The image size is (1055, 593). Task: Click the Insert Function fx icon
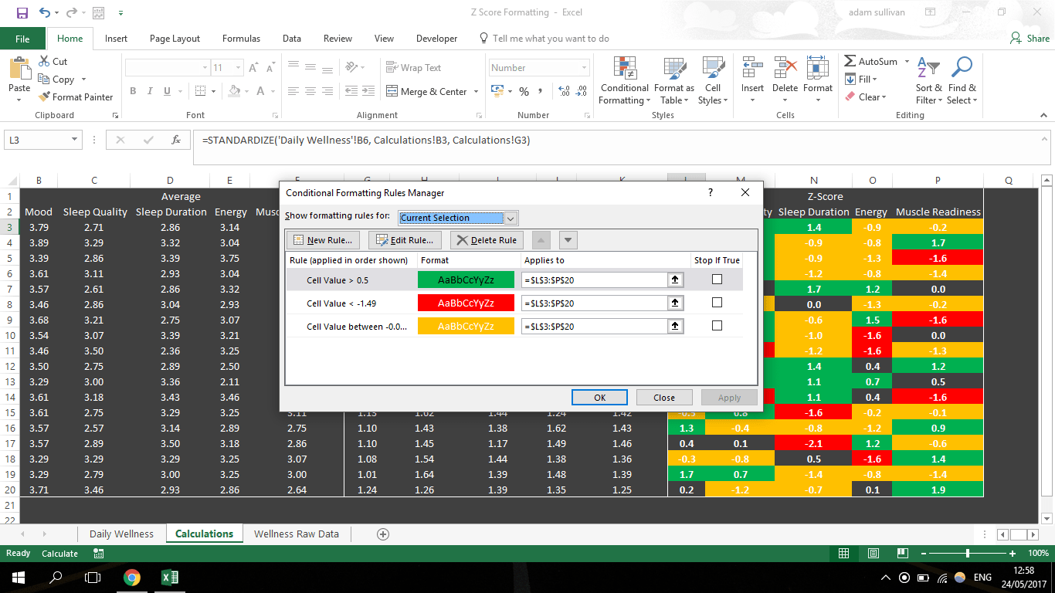[176, 140]
